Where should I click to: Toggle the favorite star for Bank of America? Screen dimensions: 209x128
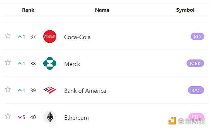pos(8,89)
